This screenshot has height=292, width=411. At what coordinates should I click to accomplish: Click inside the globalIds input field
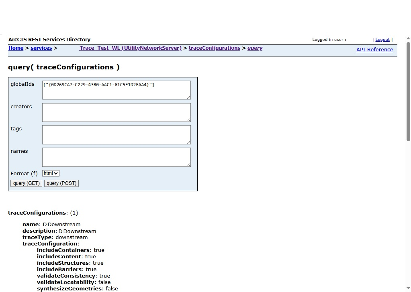116,90
